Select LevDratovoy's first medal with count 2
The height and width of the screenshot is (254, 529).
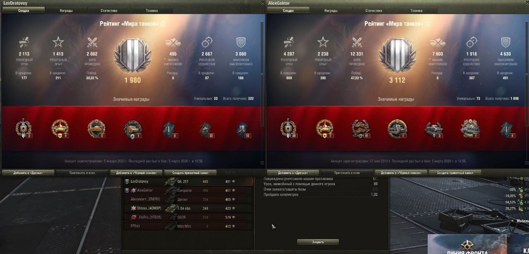(x=21, y=129)
